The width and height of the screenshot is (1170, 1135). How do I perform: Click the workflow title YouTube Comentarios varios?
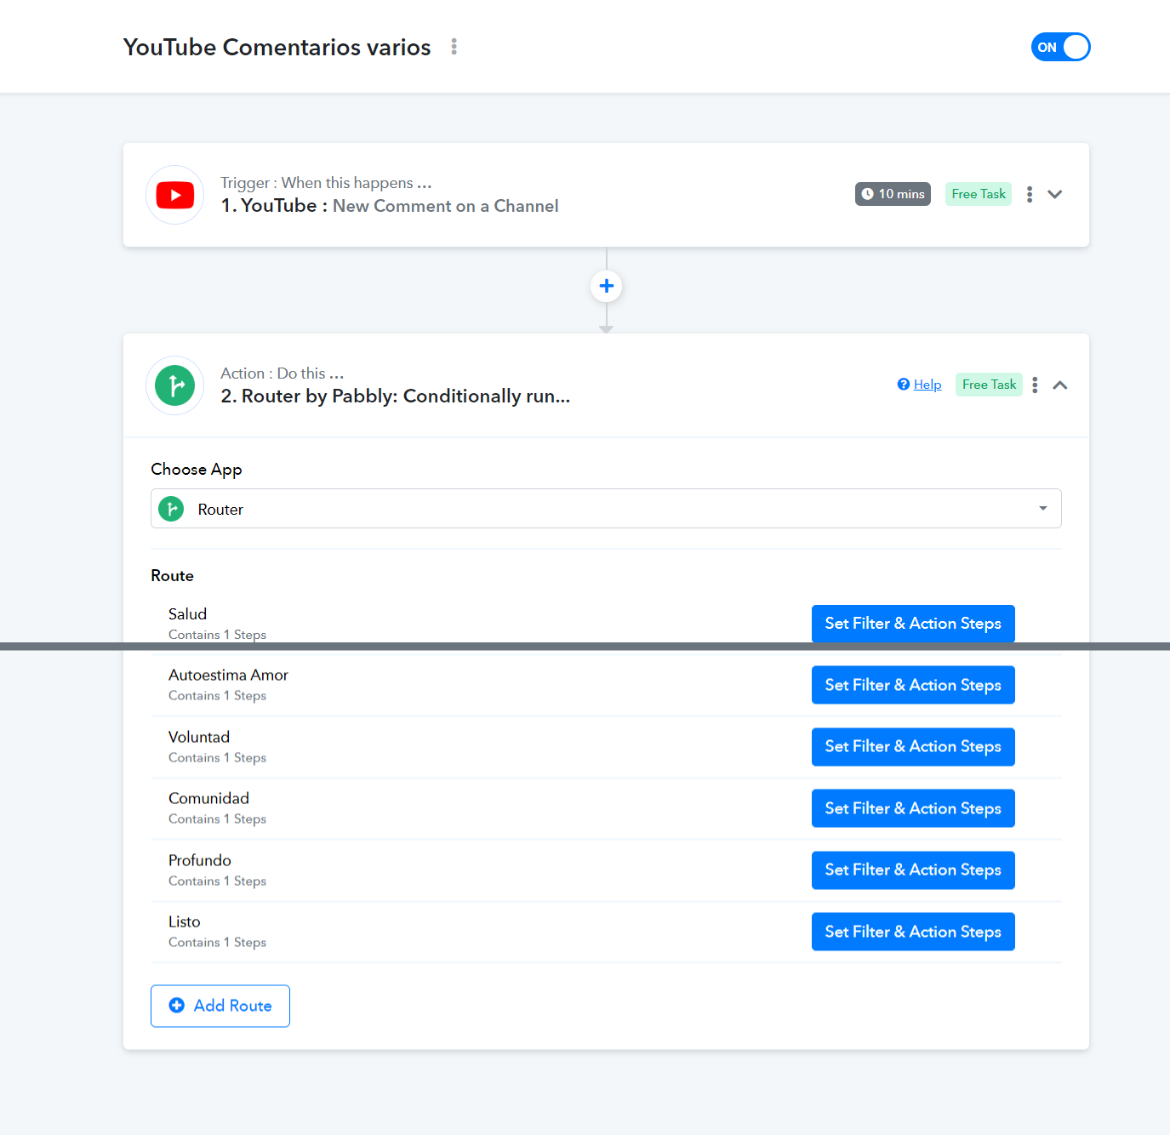point(277,47)
